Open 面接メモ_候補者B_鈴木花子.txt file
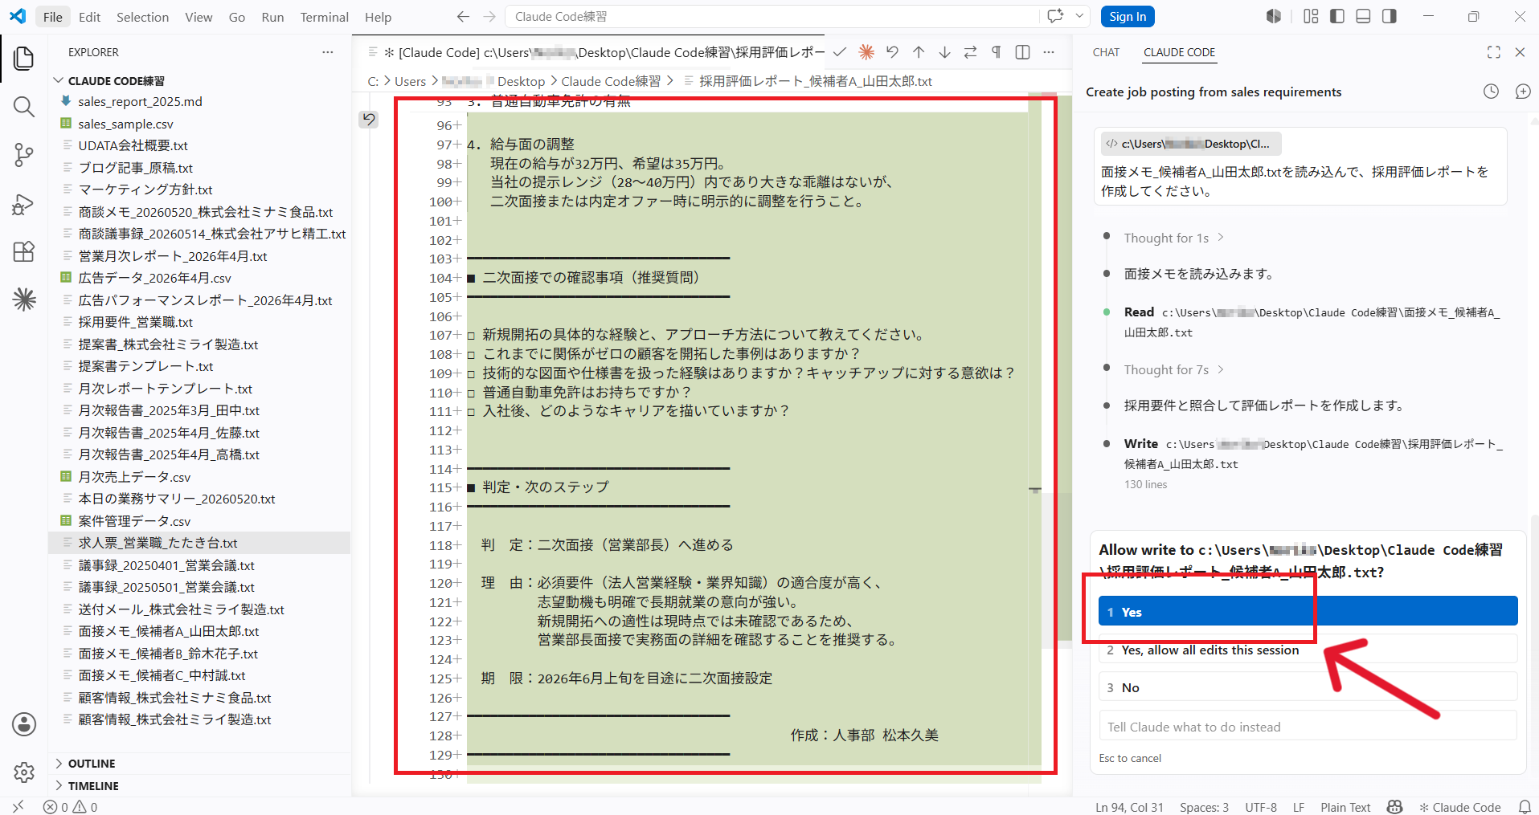Viewport: 1539px width, 815px height. [x=200, y=654]
